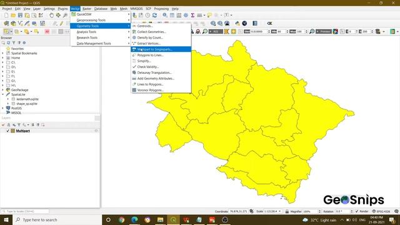Choose Check Validity menu entry
400x225 pixels.
coord(161,67)
